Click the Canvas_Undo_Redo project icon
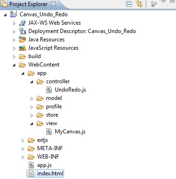This screenshot has height=179, width=176. point(13,14)
